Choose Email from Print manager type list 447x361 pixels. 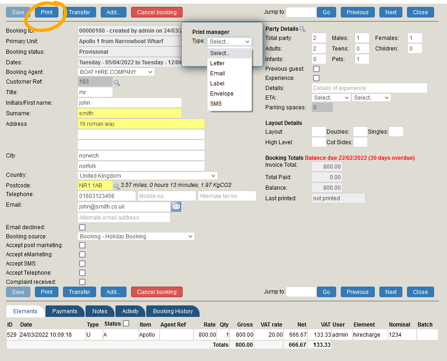click(218, 73)
